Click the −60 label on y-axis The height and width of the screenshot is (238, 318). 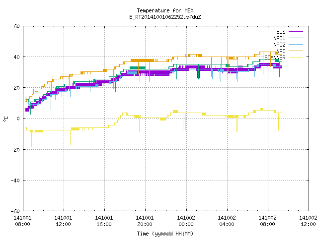coord(15,211)
